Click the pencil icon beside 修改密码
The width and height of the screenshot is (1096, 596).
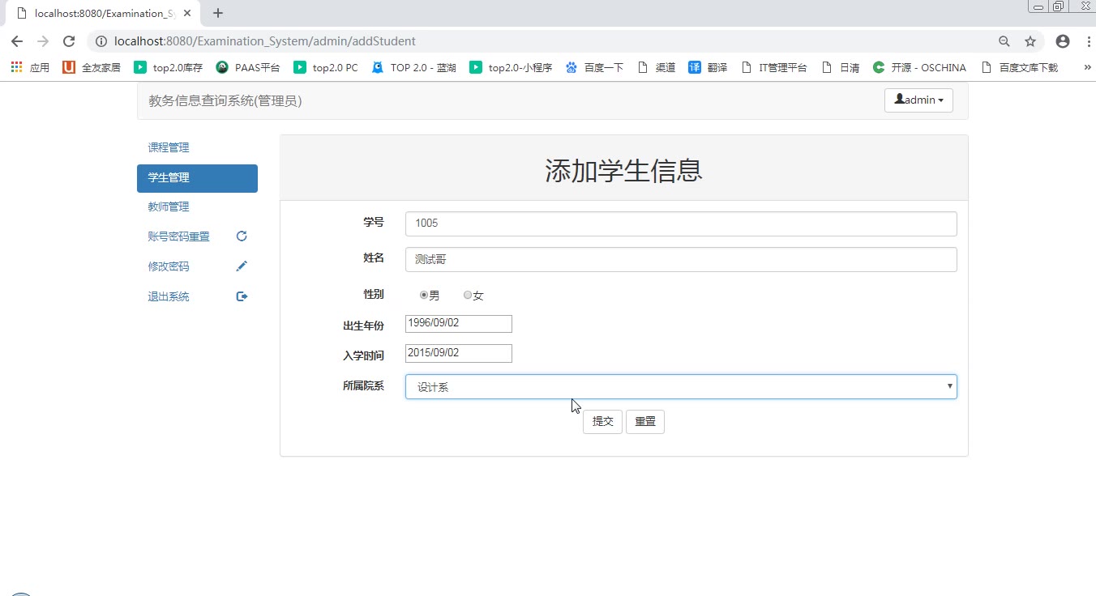[241, 266]
